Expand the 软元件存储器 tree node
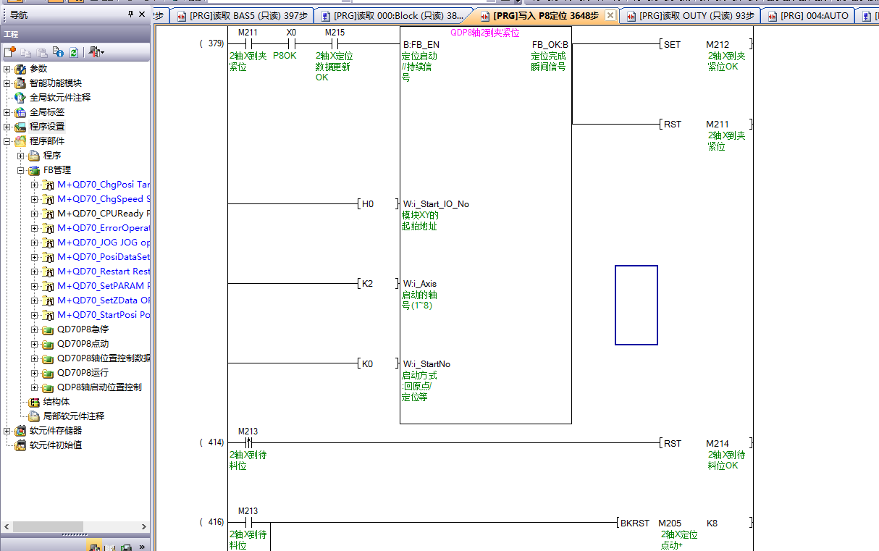 click(7, 431)
